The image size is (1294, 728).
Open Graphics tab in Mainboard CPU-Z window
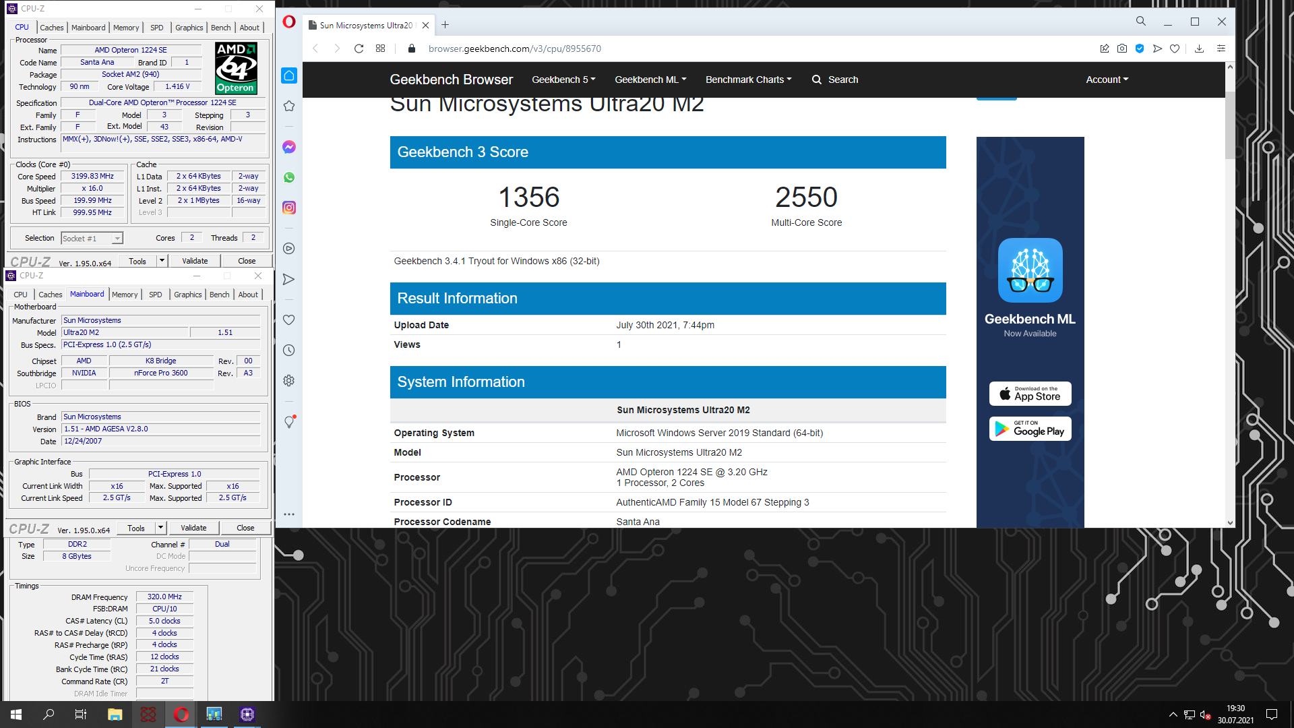(187, 295)
